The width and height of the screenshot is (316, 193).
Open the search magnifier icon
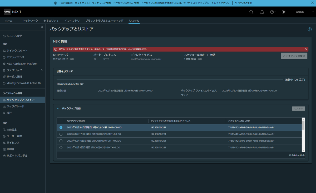[x=251, y=12]
